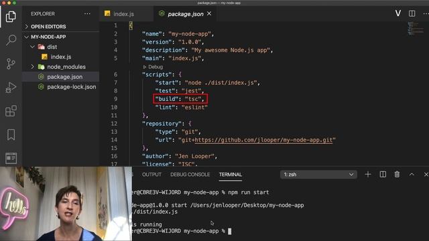This screenshot has width=429, height=241.
Task: Click the "type": "git" line
Action: [178, 132]
